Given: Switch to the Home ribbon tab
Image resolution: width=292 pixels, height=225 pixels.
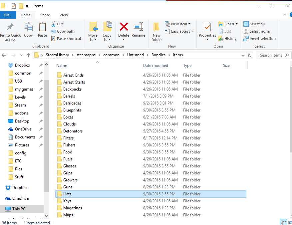Looking at the screenshot, I should [x=26, y=15].
